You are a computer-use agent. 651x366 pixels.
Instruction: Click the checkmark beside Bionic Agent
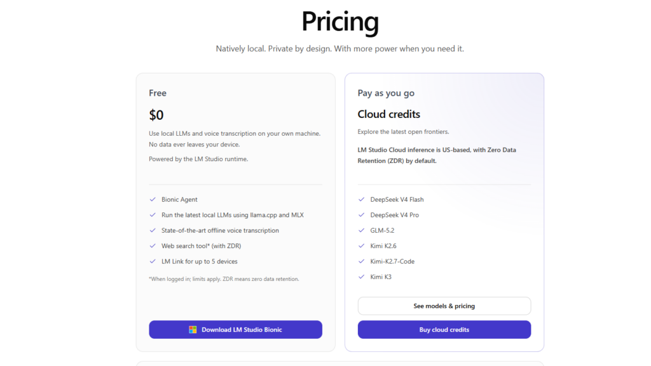(153, 200)
